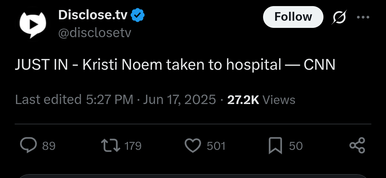Open the Grok explain-post icon

tap(339, 17)
